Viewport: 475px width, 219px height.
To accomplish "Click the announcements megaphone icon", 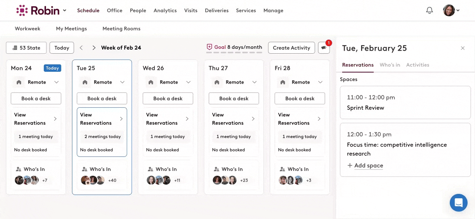I will pyautogui.click(x=324, y=48).
